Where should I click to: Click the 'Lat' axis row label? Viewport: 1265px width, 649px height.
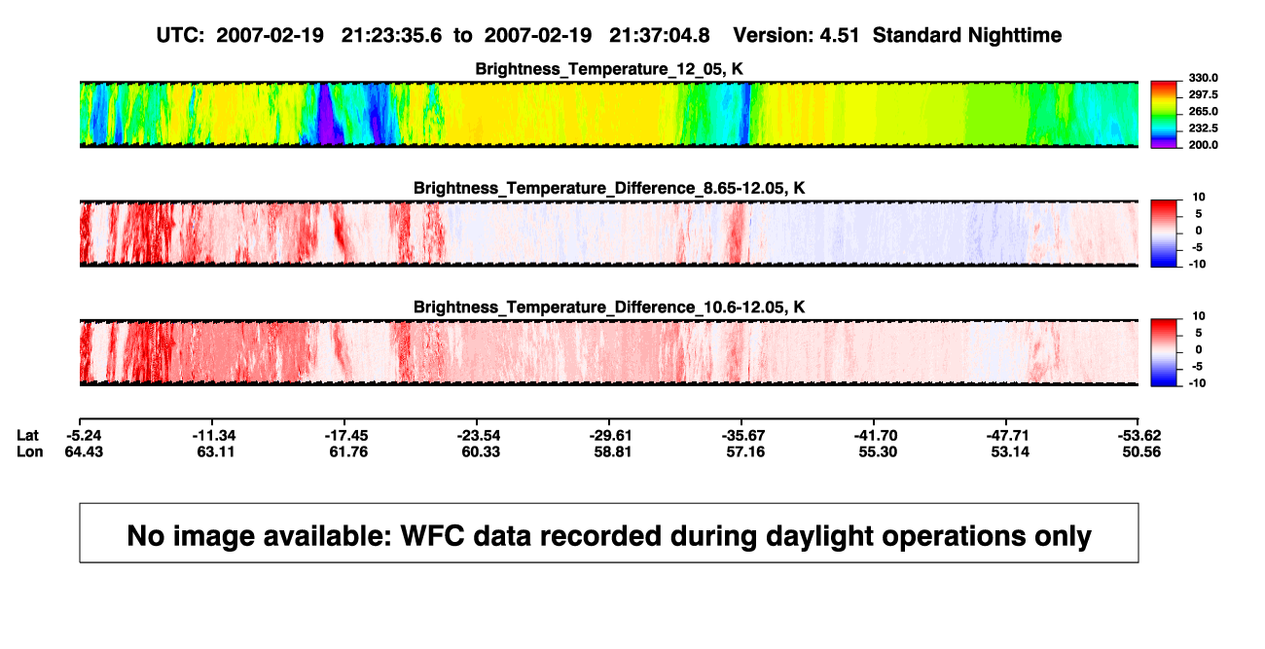coord(28,435)
